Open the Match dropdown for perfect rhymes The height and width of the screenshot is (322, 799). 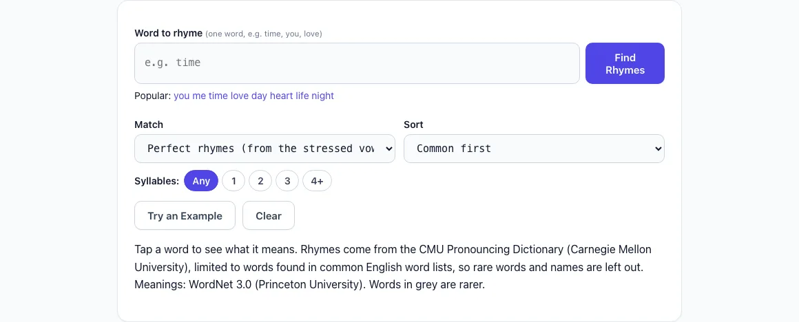coord(264,149)
